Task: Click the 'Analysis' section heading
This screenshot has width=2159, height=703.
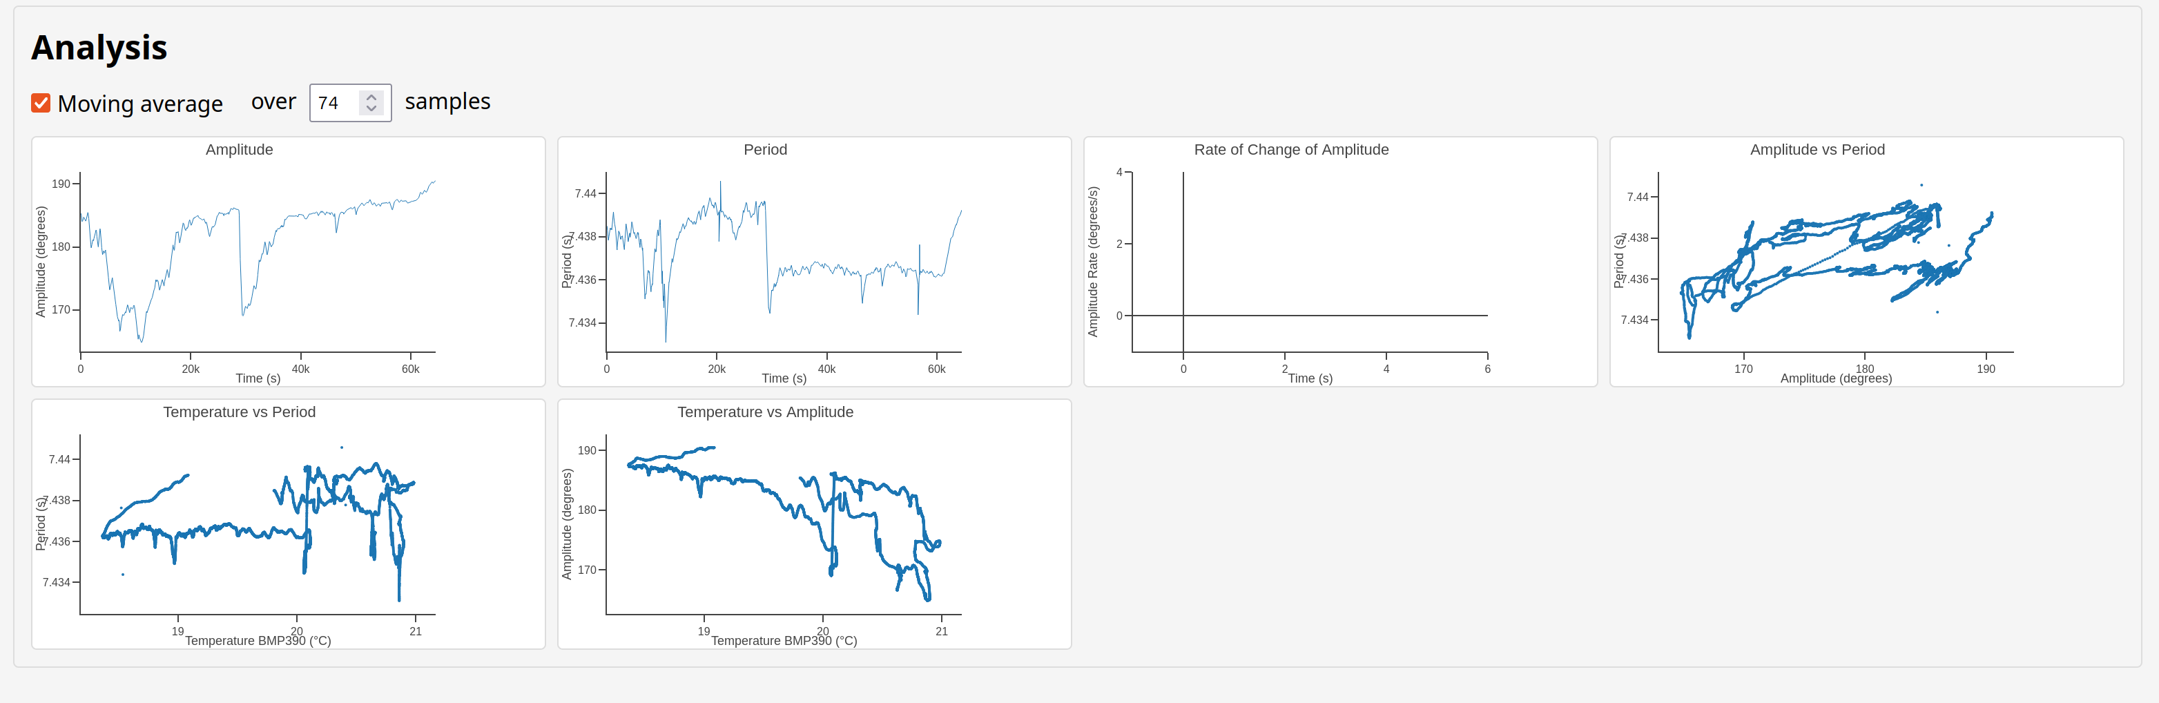Action: (x=99, y=48)
